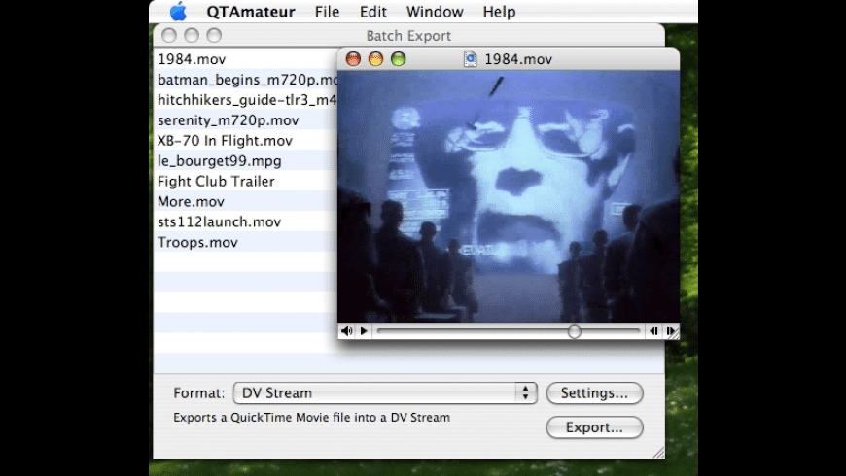Select hitchhikers_guide-tlr3 row in list

point(245,100)
